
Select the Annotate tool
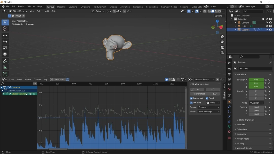[x=5, y=61]
